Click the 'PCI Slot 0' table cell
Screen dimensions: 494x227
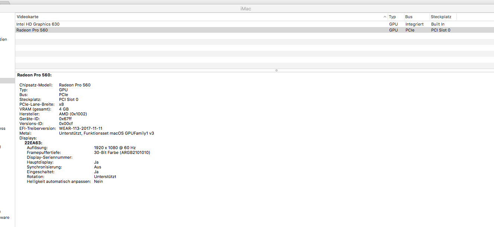(x=440, y=30)
